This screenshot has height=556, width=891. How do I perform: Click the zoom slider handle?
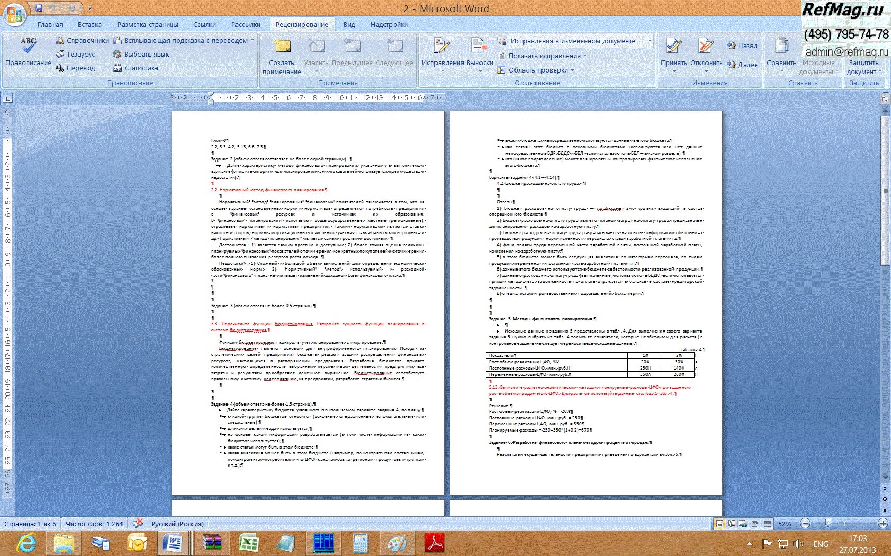pyautogui.click(x=828, y=524)
